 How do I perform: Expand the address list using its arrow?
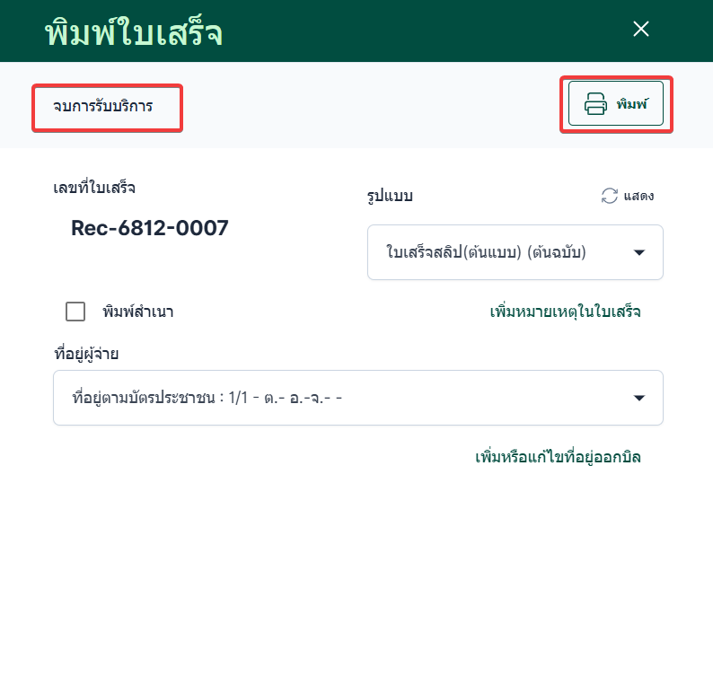point(639,398)
